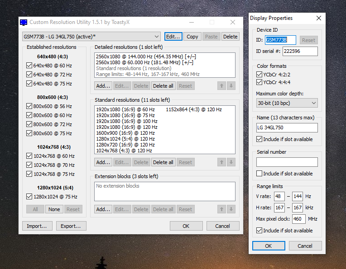Edit the H rate minimum field
This screenshot has width=346, height=269.
click(279, 208)
